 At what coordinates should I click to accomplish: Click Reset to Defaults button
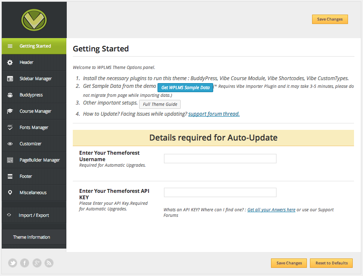pyautogui.click(x=331, y=263)
